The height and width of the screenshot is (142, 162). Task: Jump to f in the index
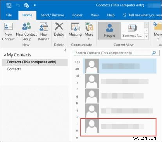point(77,90)
